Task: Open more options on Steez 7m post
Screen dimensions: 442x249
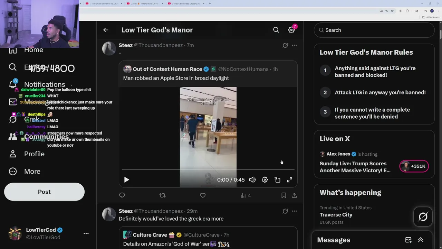Action: tap(294, 45)
